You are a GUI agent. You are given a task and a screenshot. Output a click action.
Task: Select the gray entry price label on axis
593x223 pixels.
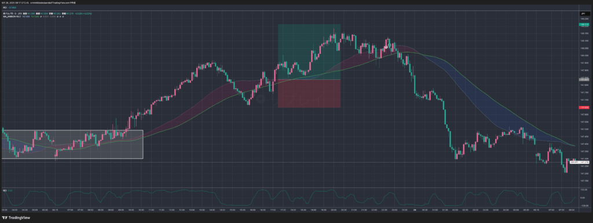(585, 80)
